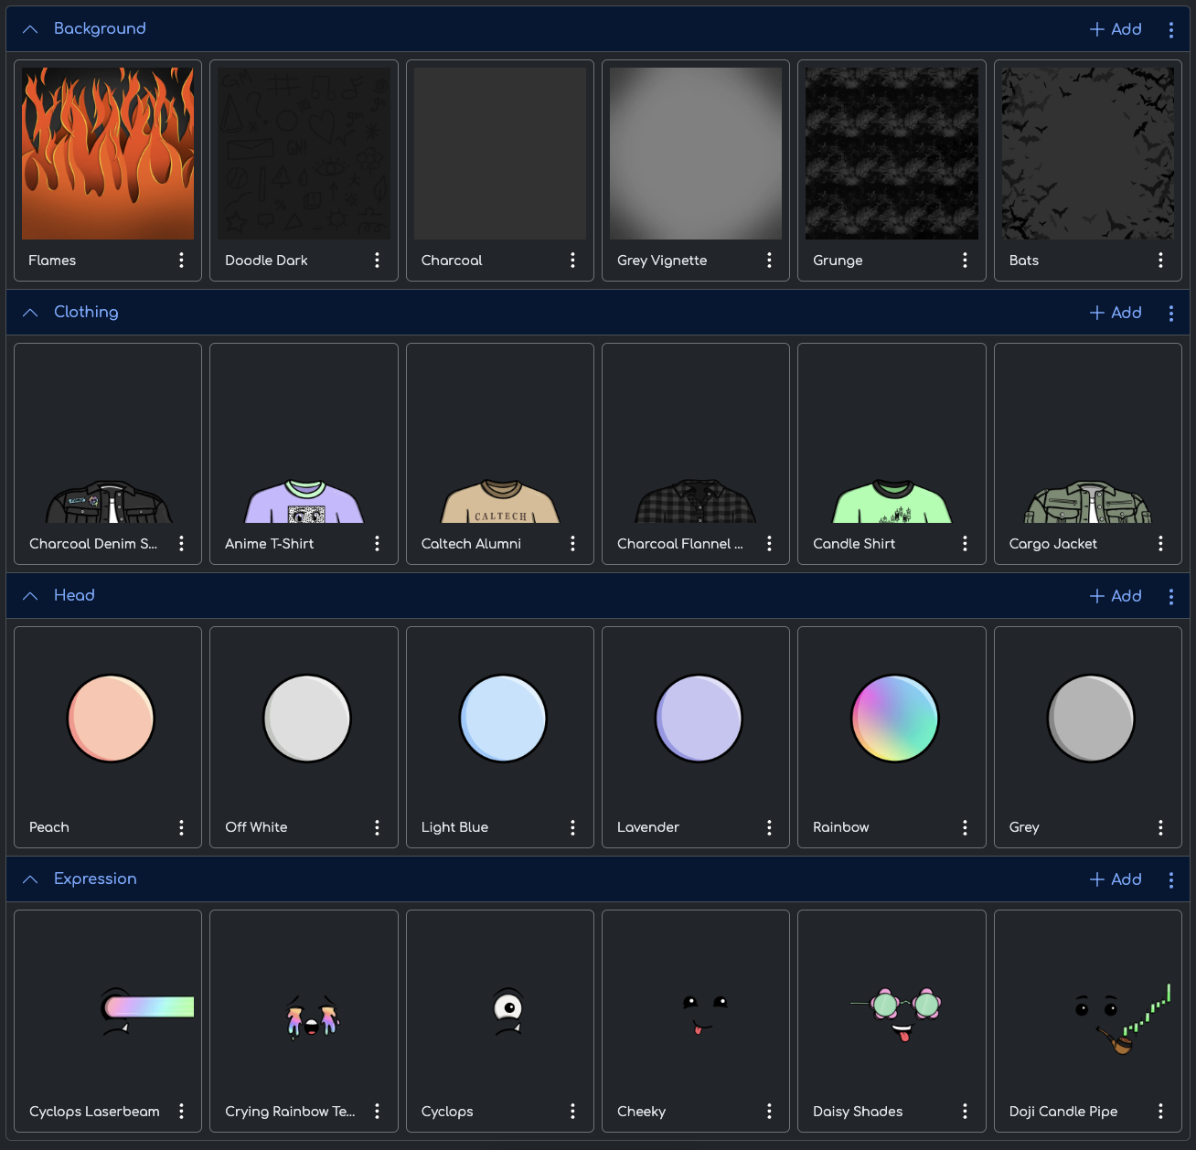Viewport: 1196px width, 1150px height.
Task: Open the Flames card three-dot menu
Action: (x=181, y=261)
